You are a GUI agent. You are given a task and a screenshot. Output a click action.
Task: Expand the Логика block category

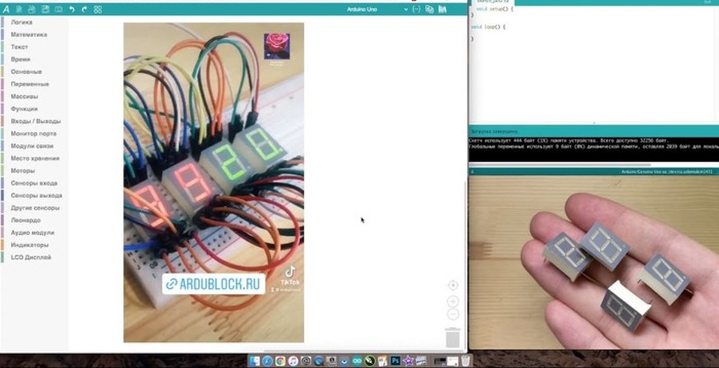pyautogui.click(x=21, y=22)
